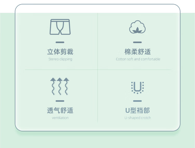This screenshot has width=195, height=148.
Task: Click the dotted U-shape icon
Action: pyautogui.click(x=137, y=87)
